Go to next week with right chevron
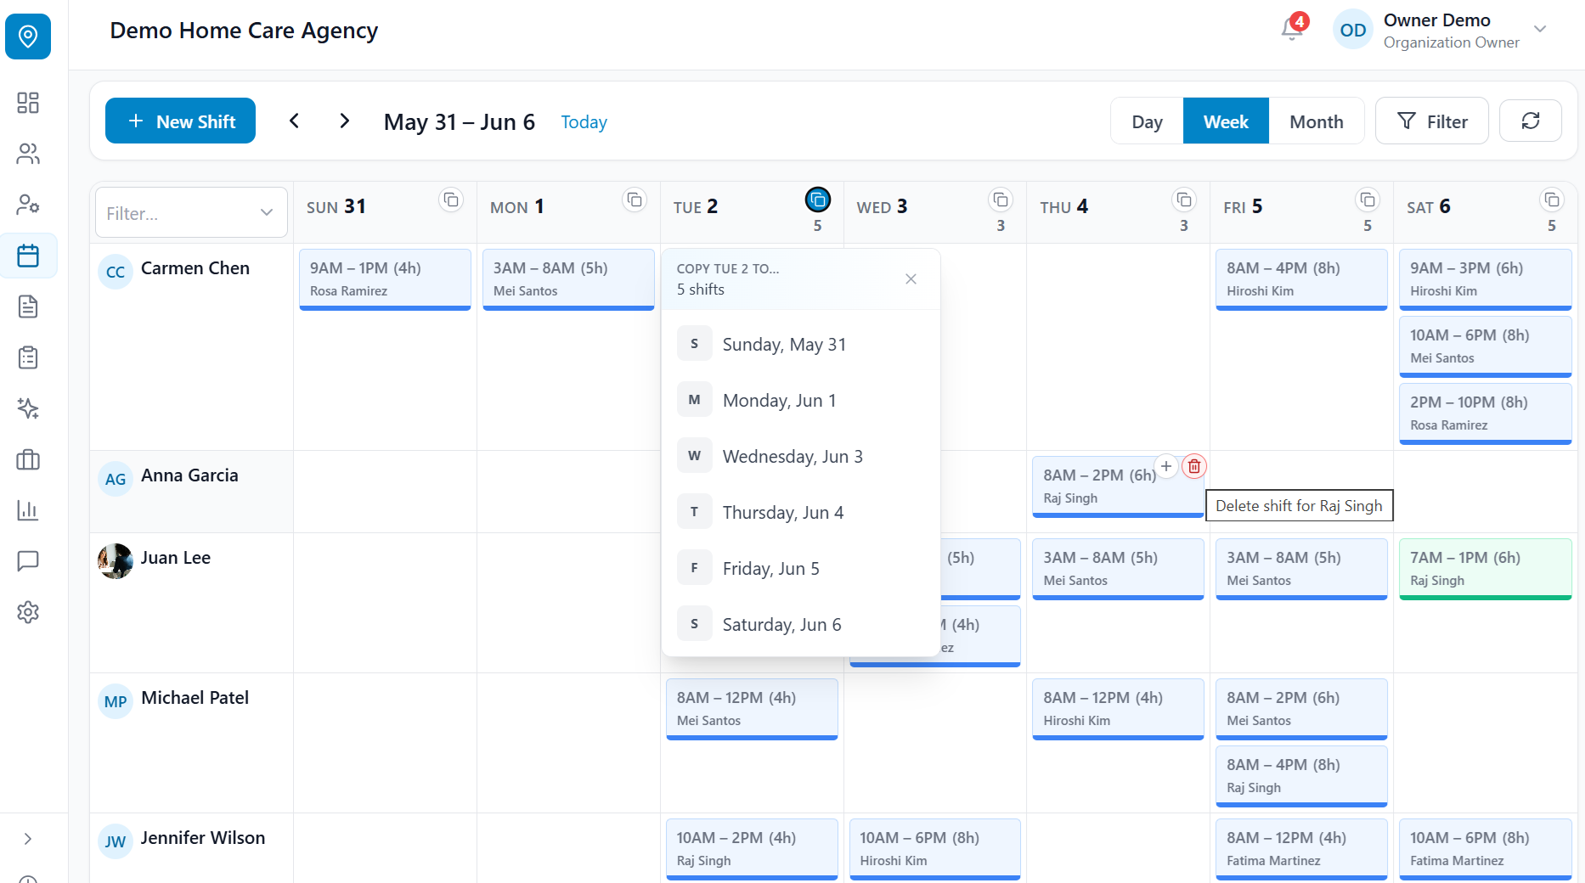This screenshot has height=883, width=1585. 344,121
